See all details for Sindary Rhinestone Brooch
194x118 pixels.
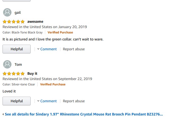tap(84, 114)
